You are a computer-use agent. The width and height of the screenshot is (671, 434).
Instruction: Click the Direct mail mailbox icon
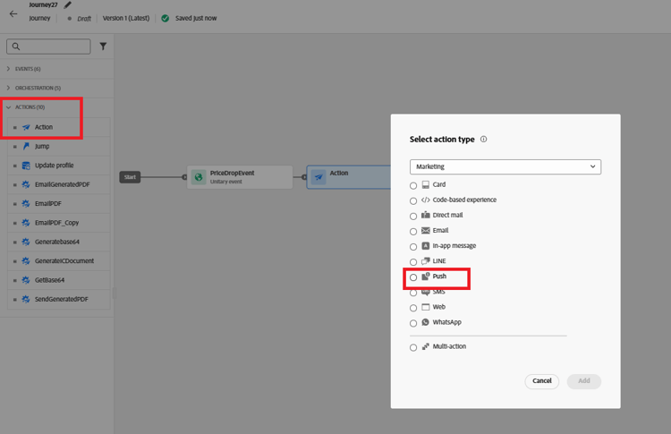pyautogui.click(x=425, y=215)
